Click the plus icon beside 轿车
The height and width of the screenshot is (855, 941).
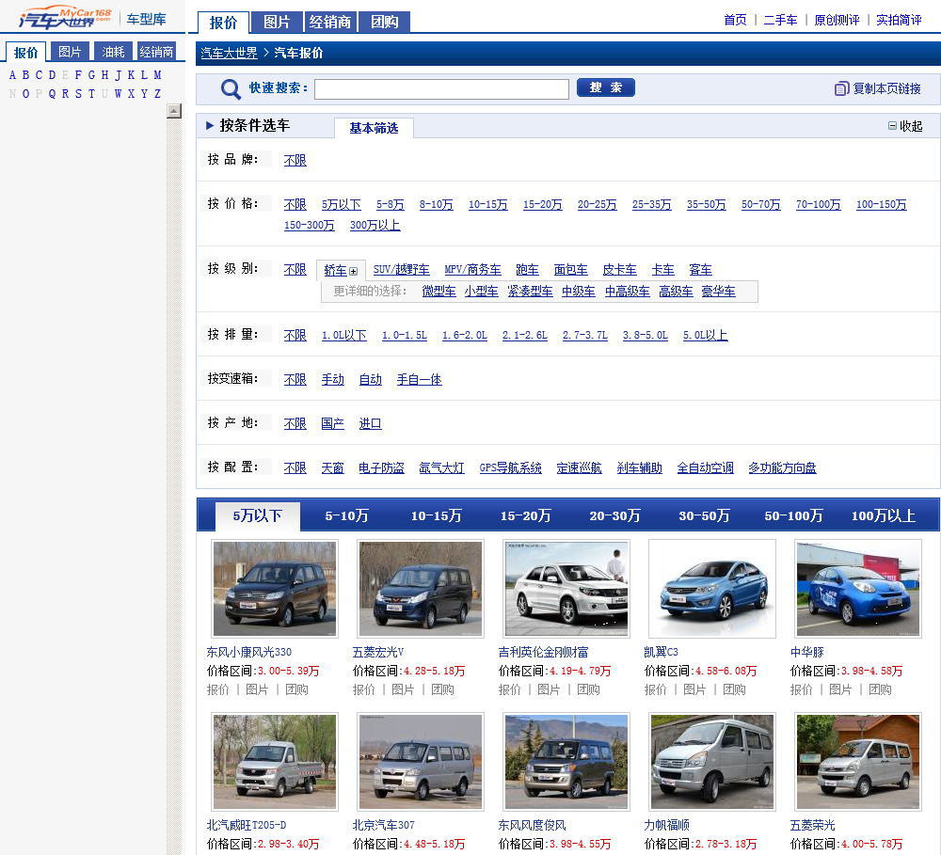coord(354,272)
